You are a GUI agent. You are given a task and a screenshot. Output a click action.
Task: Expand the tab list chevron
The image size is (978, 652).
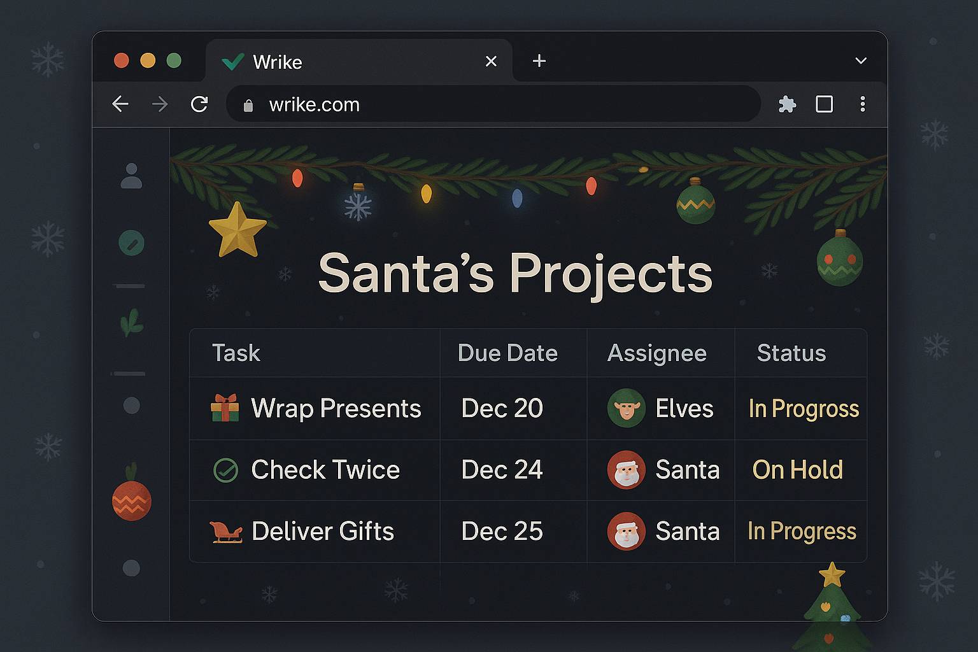click(861, 60)
